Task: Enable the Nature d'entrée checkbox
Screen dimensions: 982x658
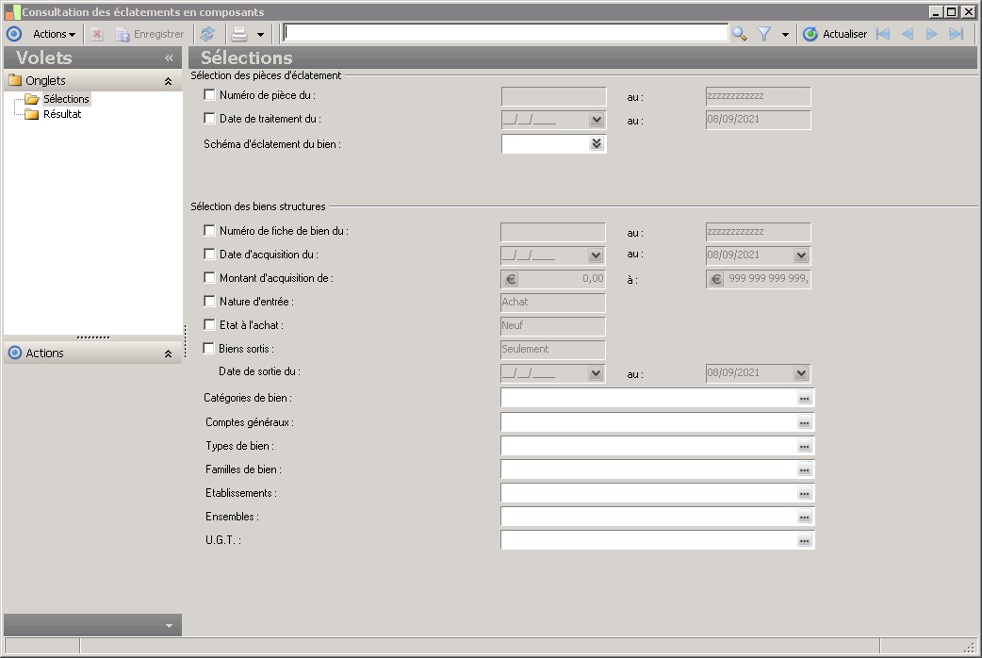Action: pos(209,302)
